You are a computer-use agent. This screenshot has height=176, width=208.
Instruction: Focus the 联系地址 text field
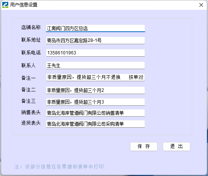(x=95, y=40)
